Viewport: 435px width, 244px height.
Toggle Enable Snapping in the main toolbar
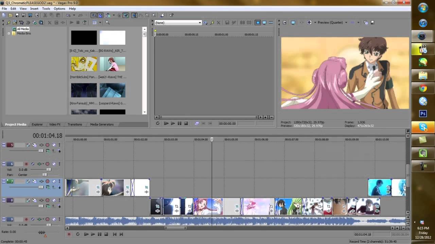coord(94,15)
